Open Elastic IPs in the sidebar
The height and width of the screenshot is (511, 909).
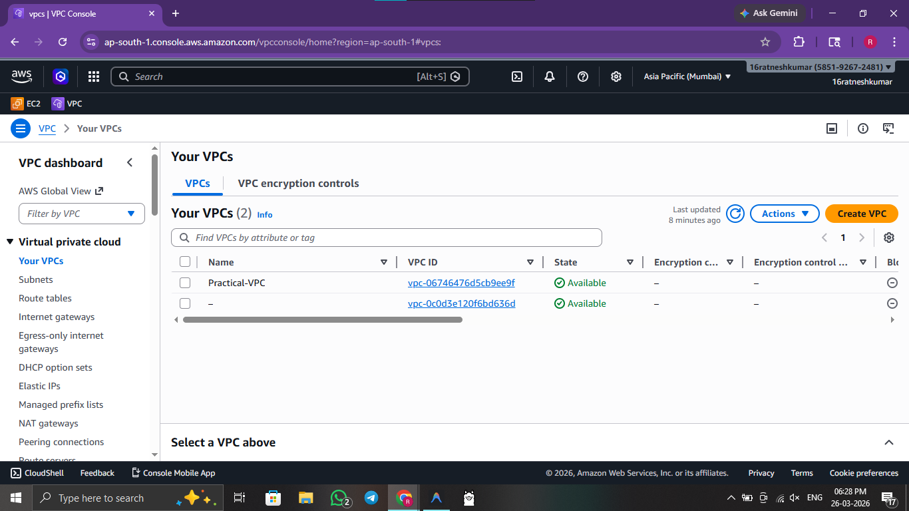[40, 386]
